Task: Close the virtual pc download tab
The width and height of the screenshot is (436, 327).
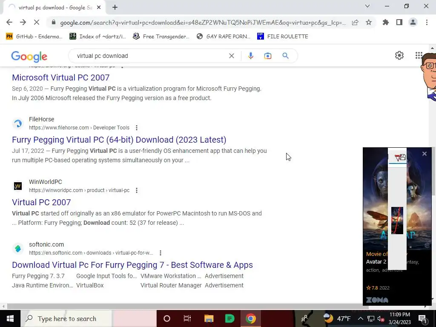Action: point(99,8)
